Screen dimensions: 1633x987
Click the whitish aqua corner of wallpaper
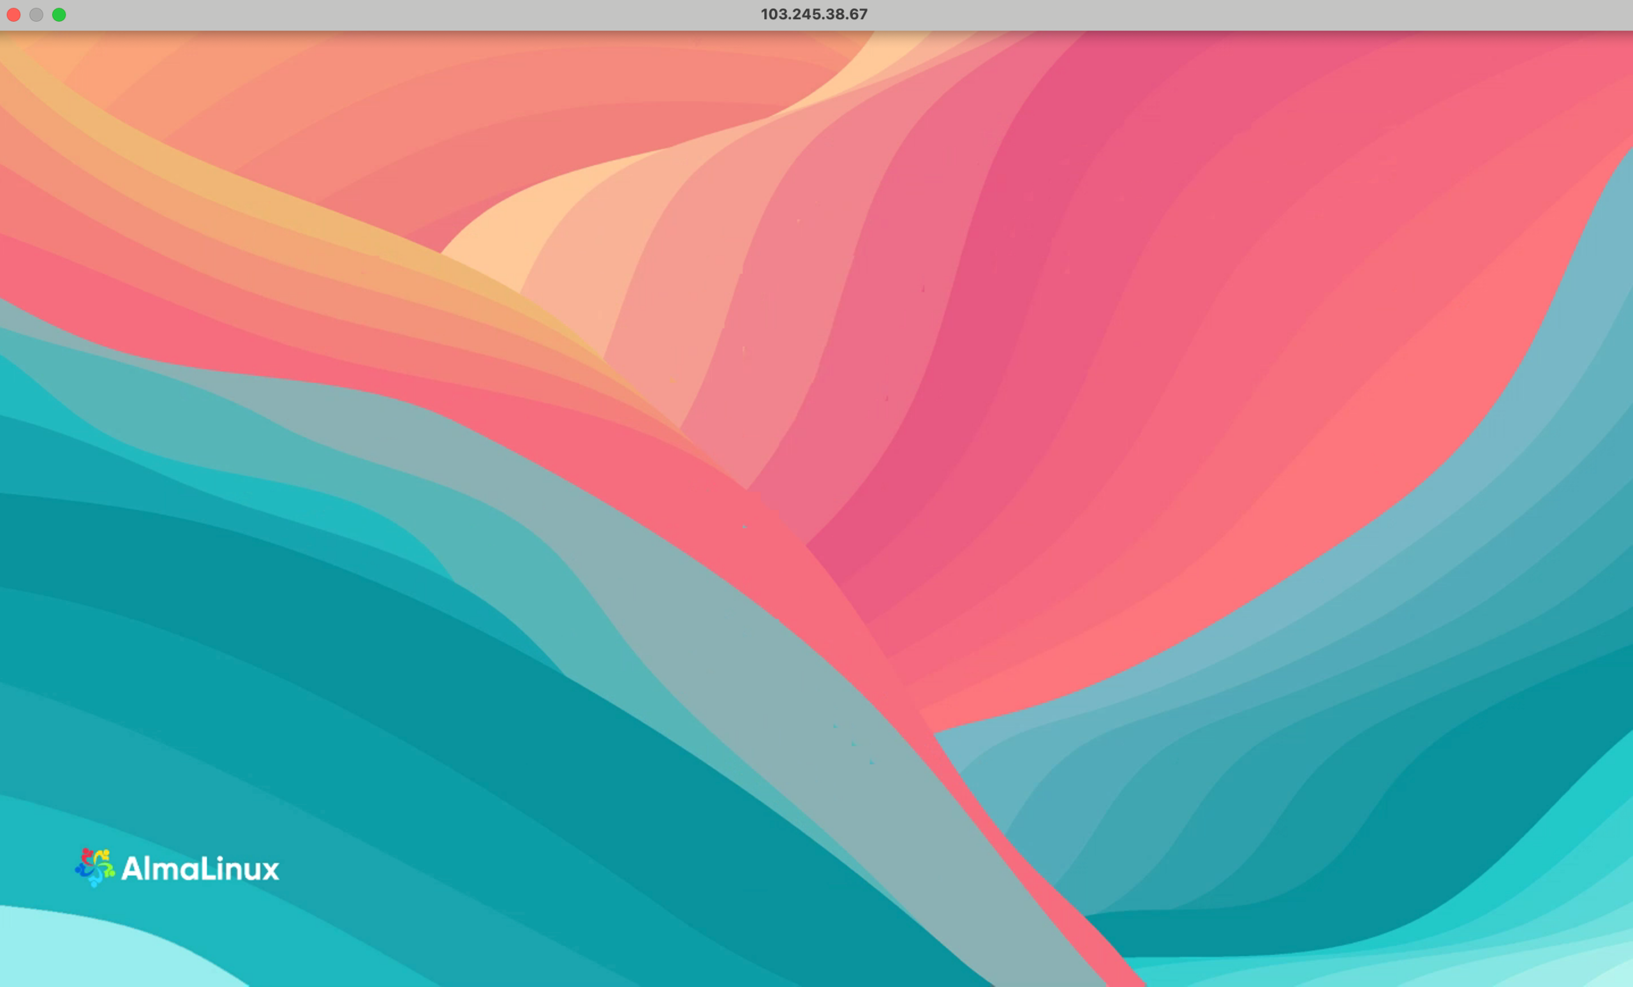point(1604,971)
